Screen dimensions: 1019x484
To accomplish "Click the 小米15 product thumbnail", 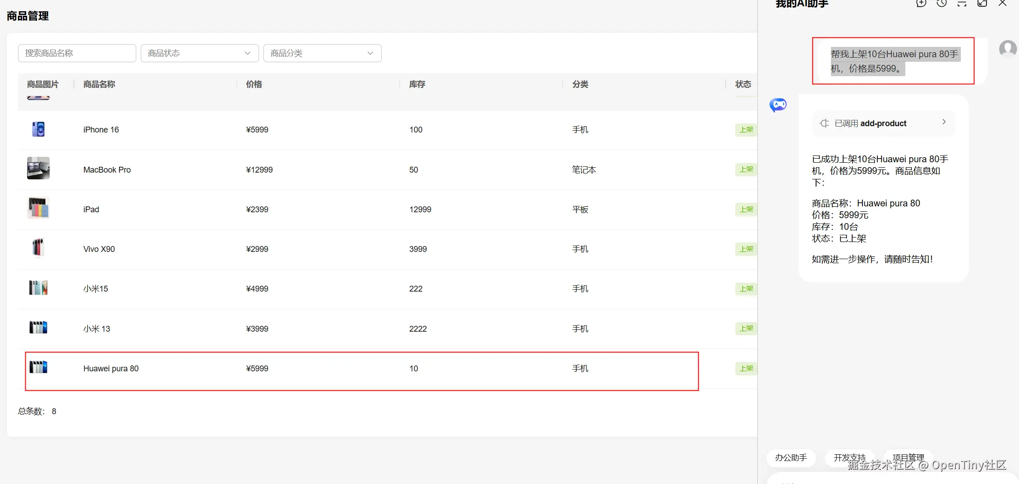I will point(38,288).
